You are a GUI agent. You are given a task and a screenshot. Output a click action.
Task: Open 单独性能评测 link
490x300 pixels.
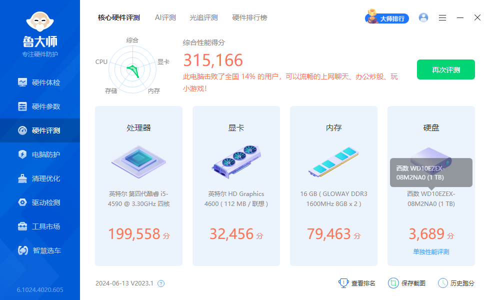click(431, 252)
